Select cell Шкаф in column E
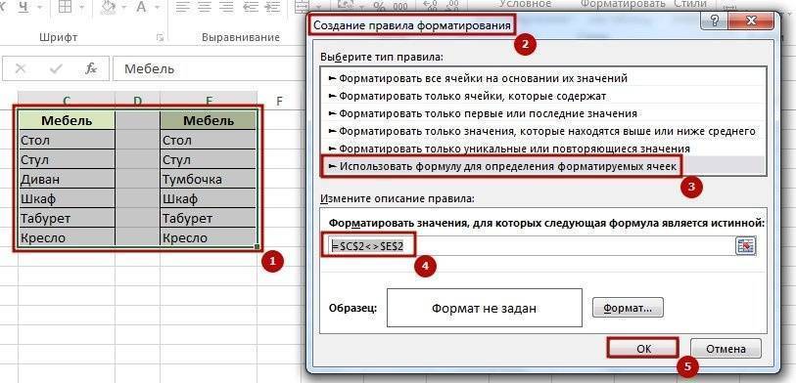796x383 pixels. pyautogui.click(x=209, y=198)
